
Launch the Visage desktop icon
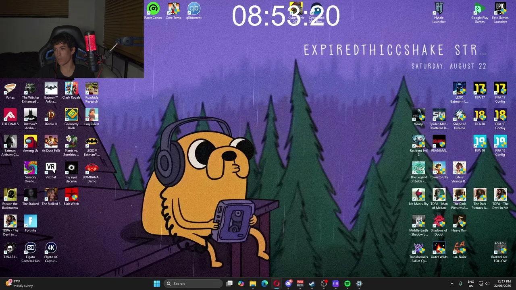point(419,117)
